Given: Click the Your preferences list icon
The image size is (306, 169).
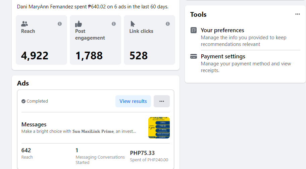Looking at the screenshot, I should 194,30.
